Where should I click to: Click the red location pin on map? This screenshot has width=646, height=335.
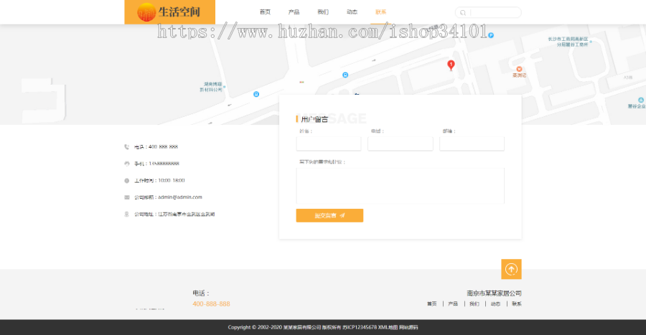[x=451, y=65]
